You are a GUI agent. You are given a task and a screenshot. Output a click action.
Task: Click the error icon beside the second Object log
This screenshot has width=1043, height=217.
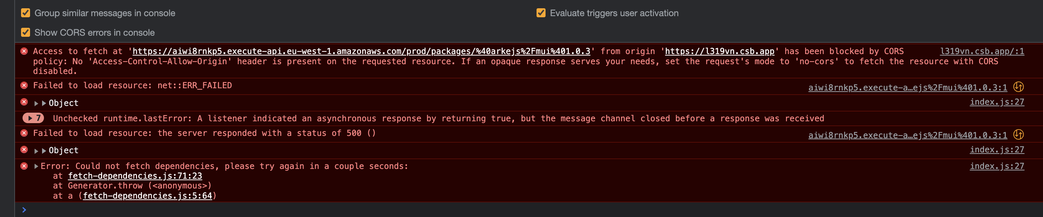coord(24,150)
